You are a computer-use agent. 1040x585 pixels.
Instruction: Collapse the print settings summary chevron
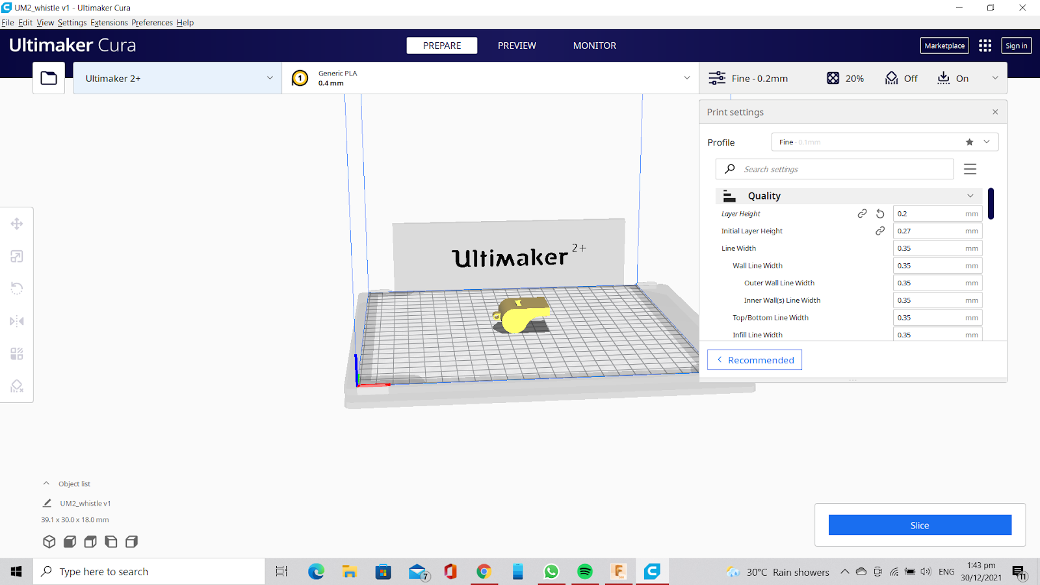pos(995,78)
